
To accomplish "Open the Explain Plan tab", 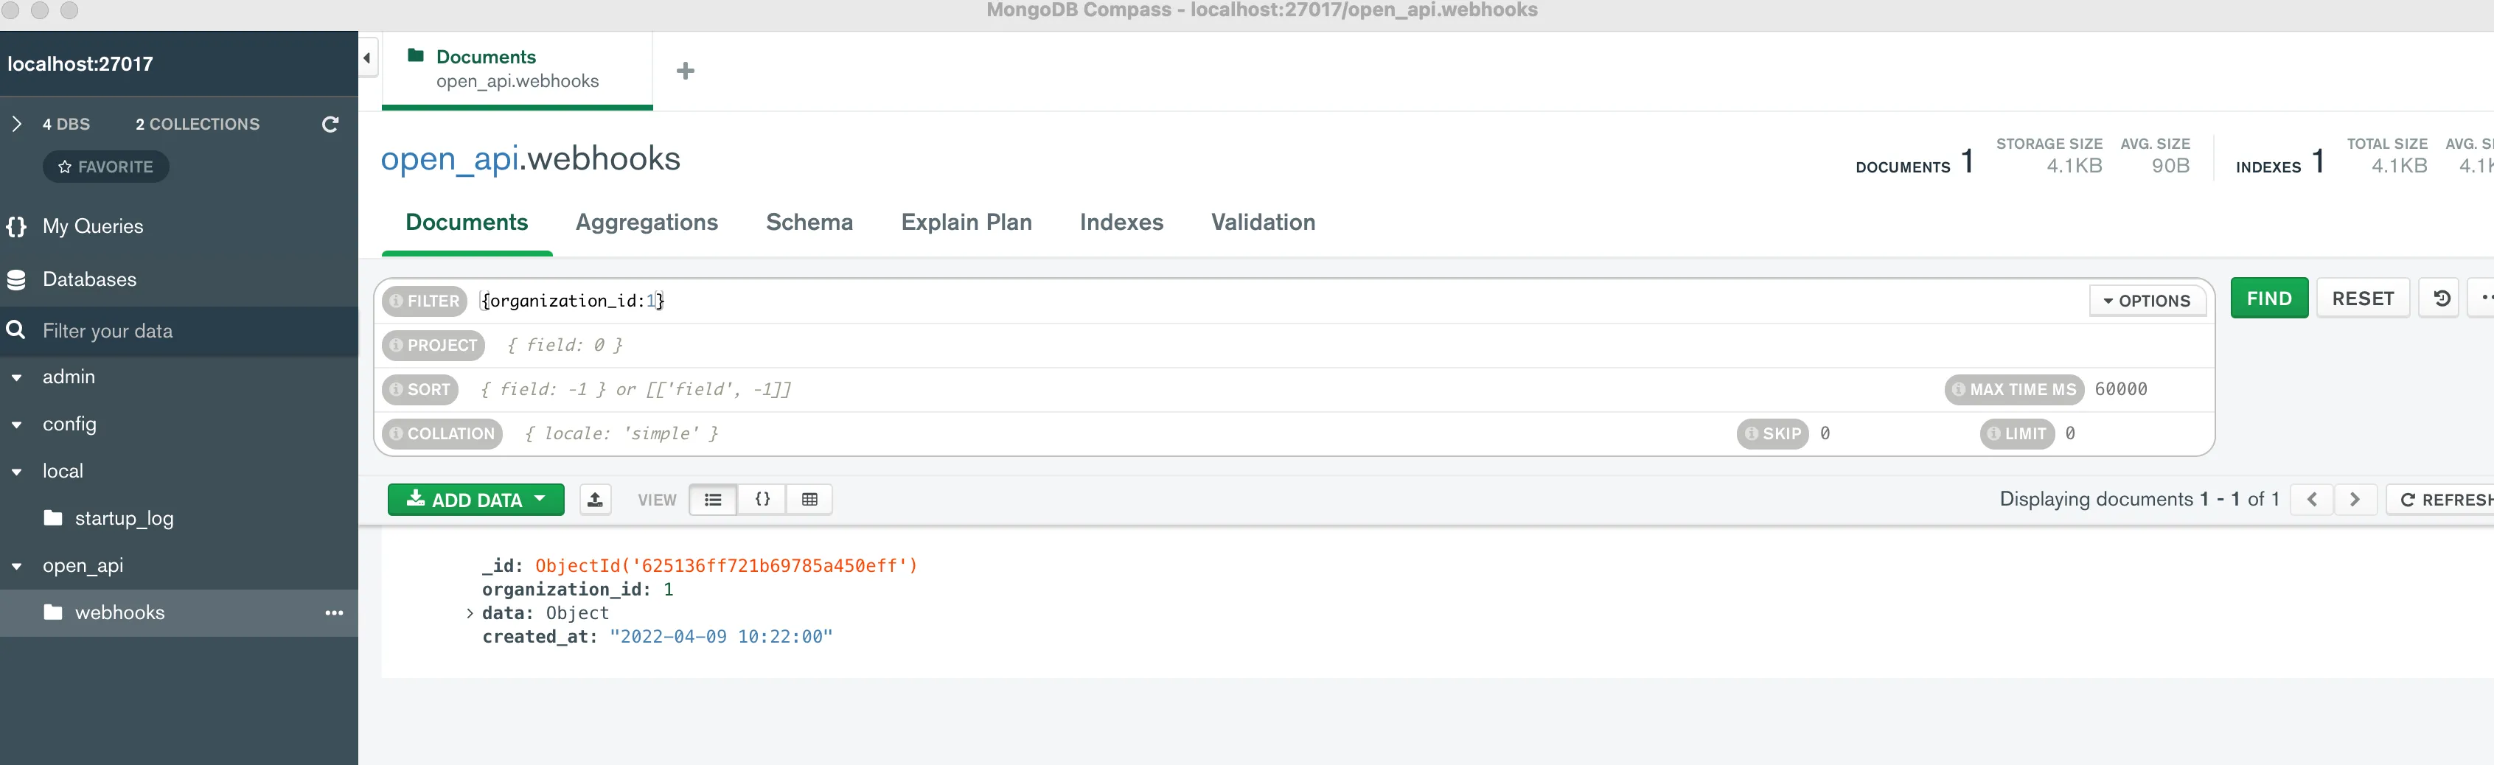I will click(966, 223).
